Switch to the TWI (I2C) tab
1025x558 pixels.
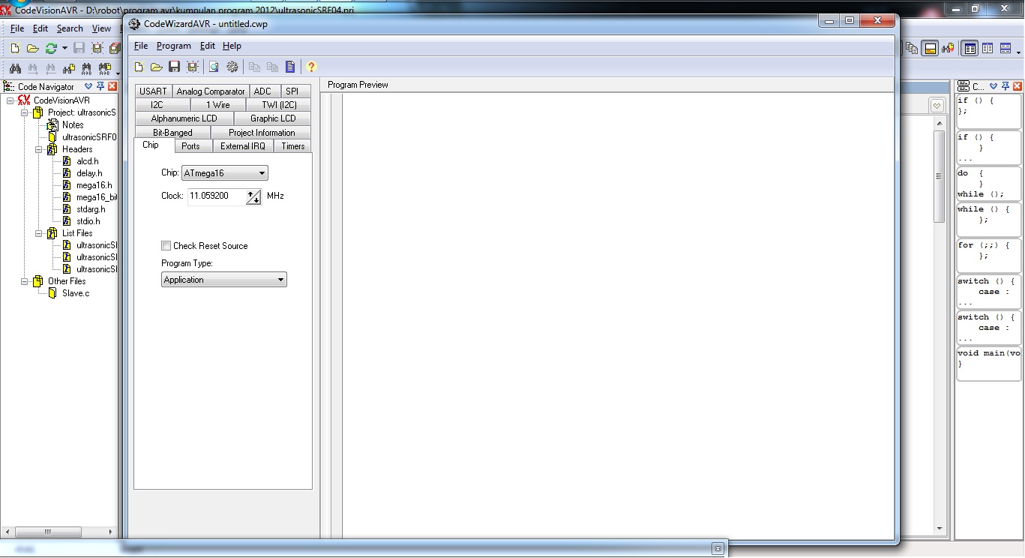tap(279, 105)
